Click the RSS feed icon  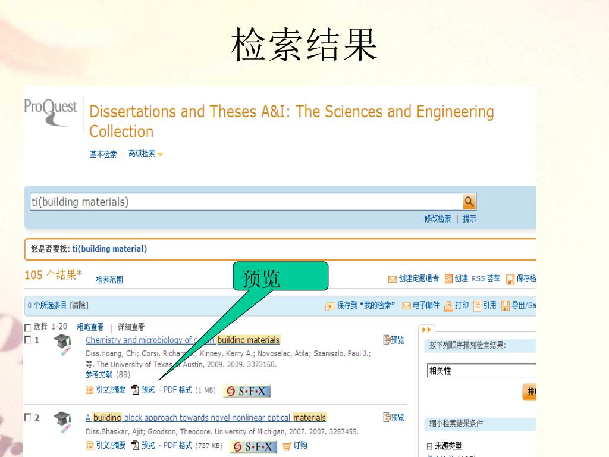point(448,278)
